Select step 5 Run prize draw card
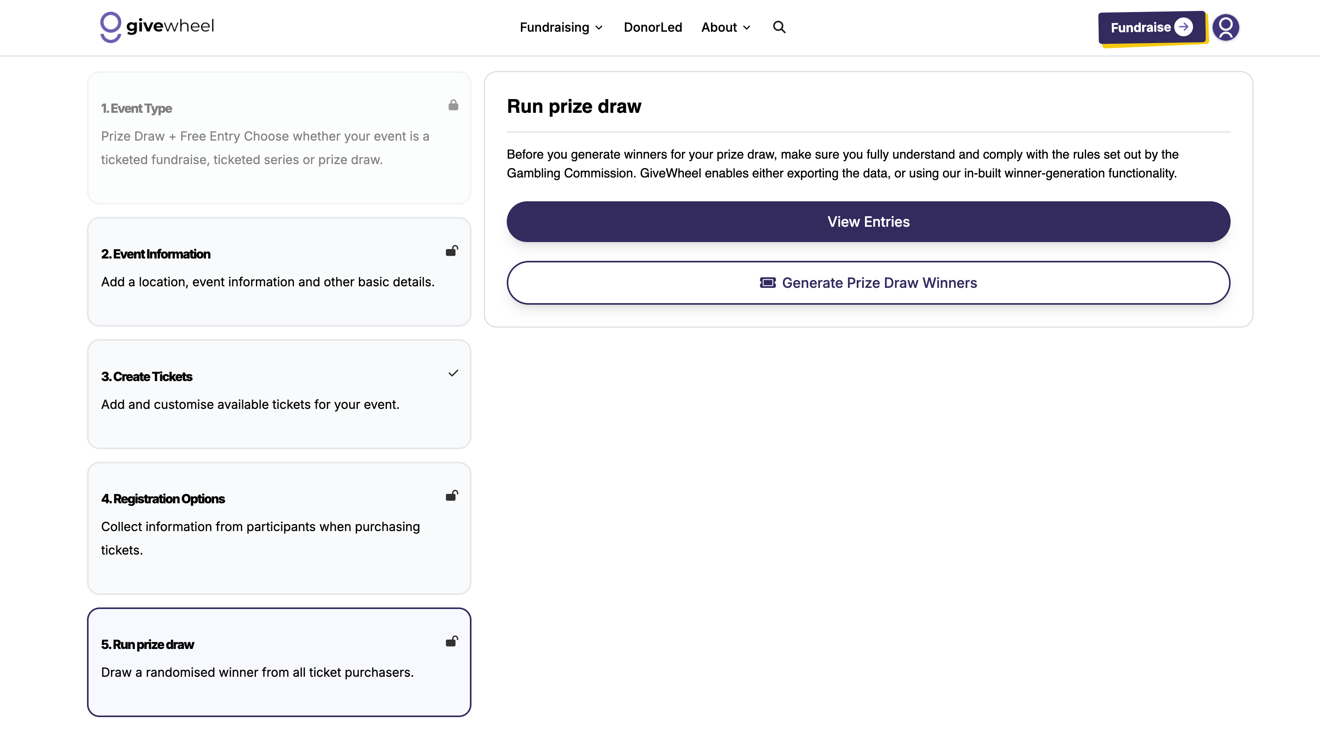Screen dimensions: 1320x741 click(279, 662)
